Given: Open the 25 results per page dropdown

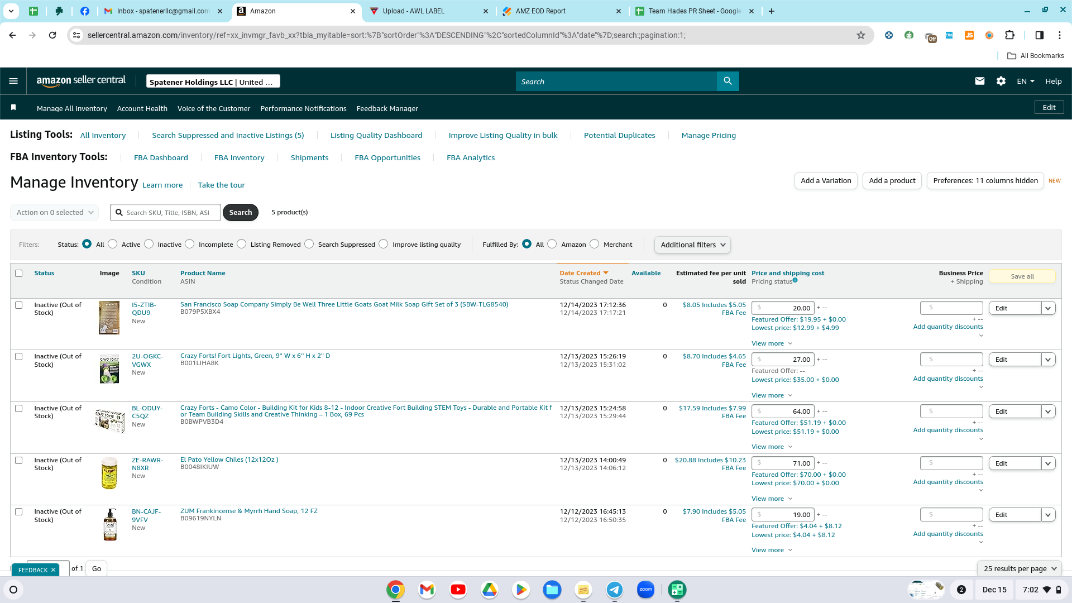Looking at the screenshot, I should coord(1020,568).
